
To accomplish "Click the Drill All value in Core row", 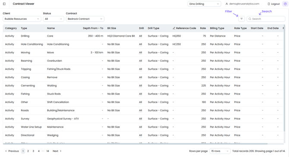I will point(141,36).
